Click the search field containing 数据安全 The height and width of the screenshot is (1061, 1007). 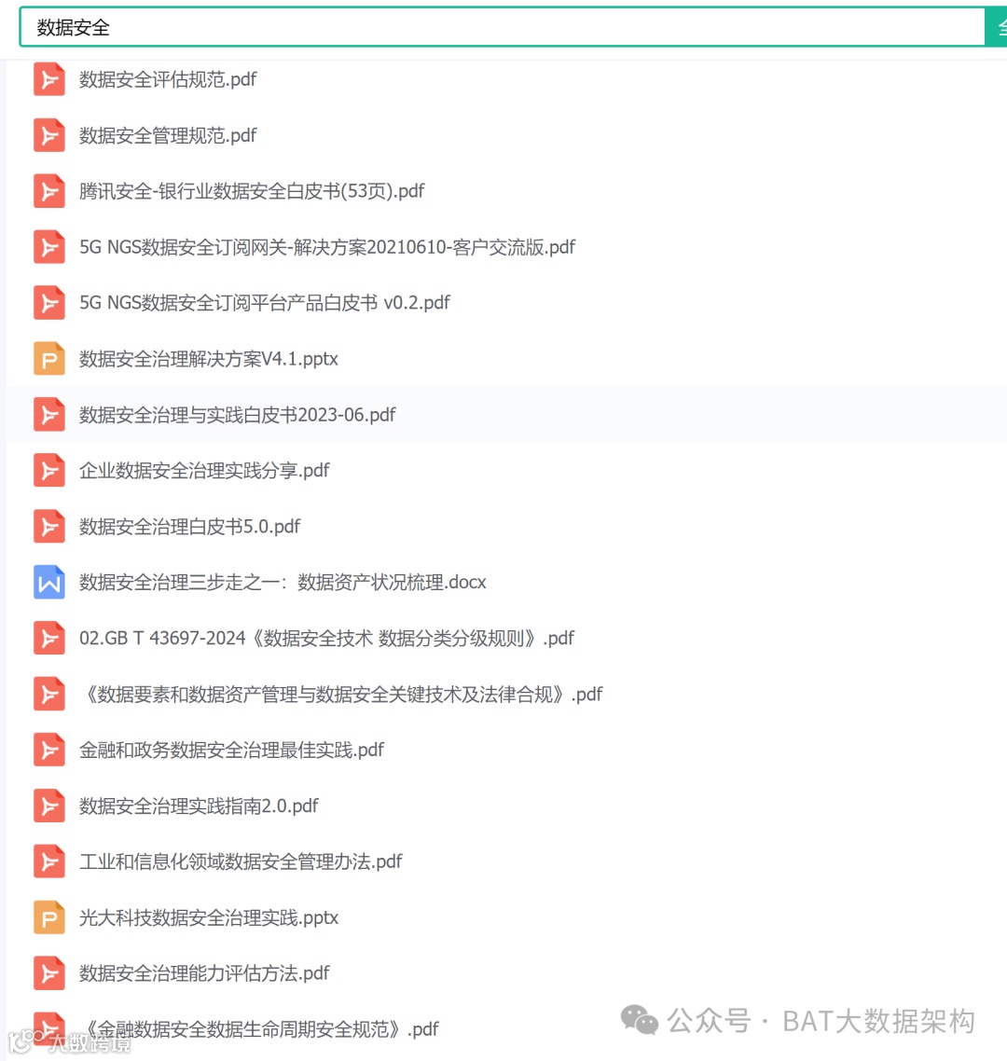coord(503,27)
